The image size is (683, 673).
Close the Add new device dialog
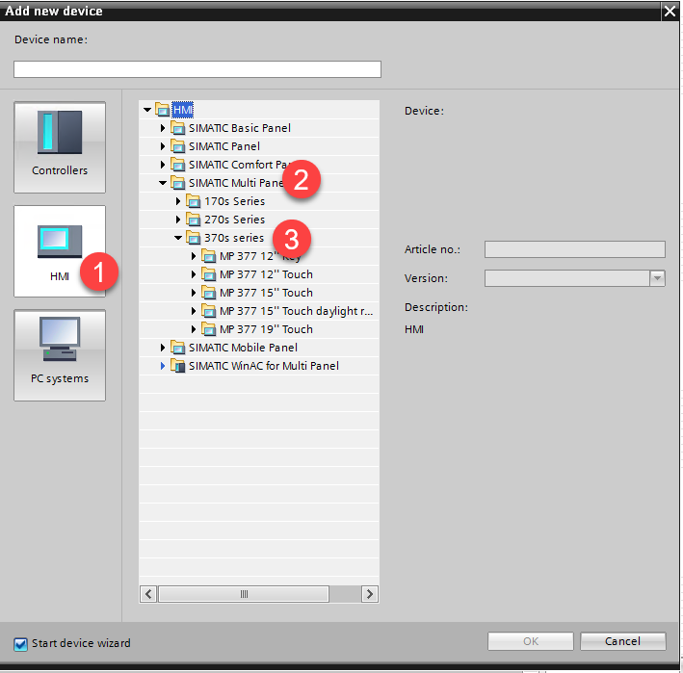pyautogui.click(x=670, y=11)
